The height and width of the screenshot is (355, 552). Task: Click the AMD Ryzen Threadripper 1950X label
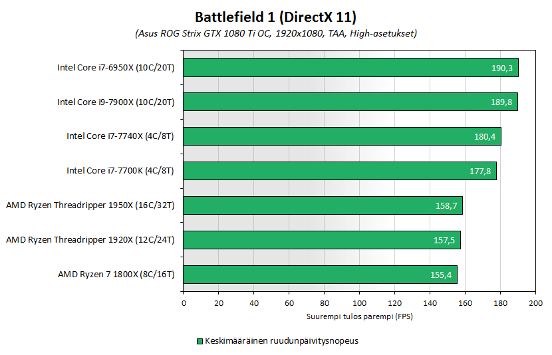90,205
